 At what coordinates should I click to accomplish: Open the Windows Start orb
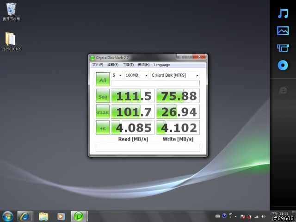7,216
